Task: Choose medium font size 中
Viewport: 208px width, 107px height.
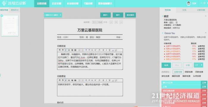Action: click(116, 22)
